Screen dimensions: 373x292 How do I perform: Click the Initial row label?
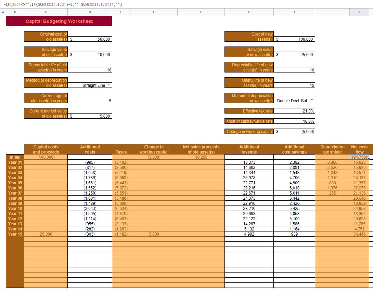point(15,157)
